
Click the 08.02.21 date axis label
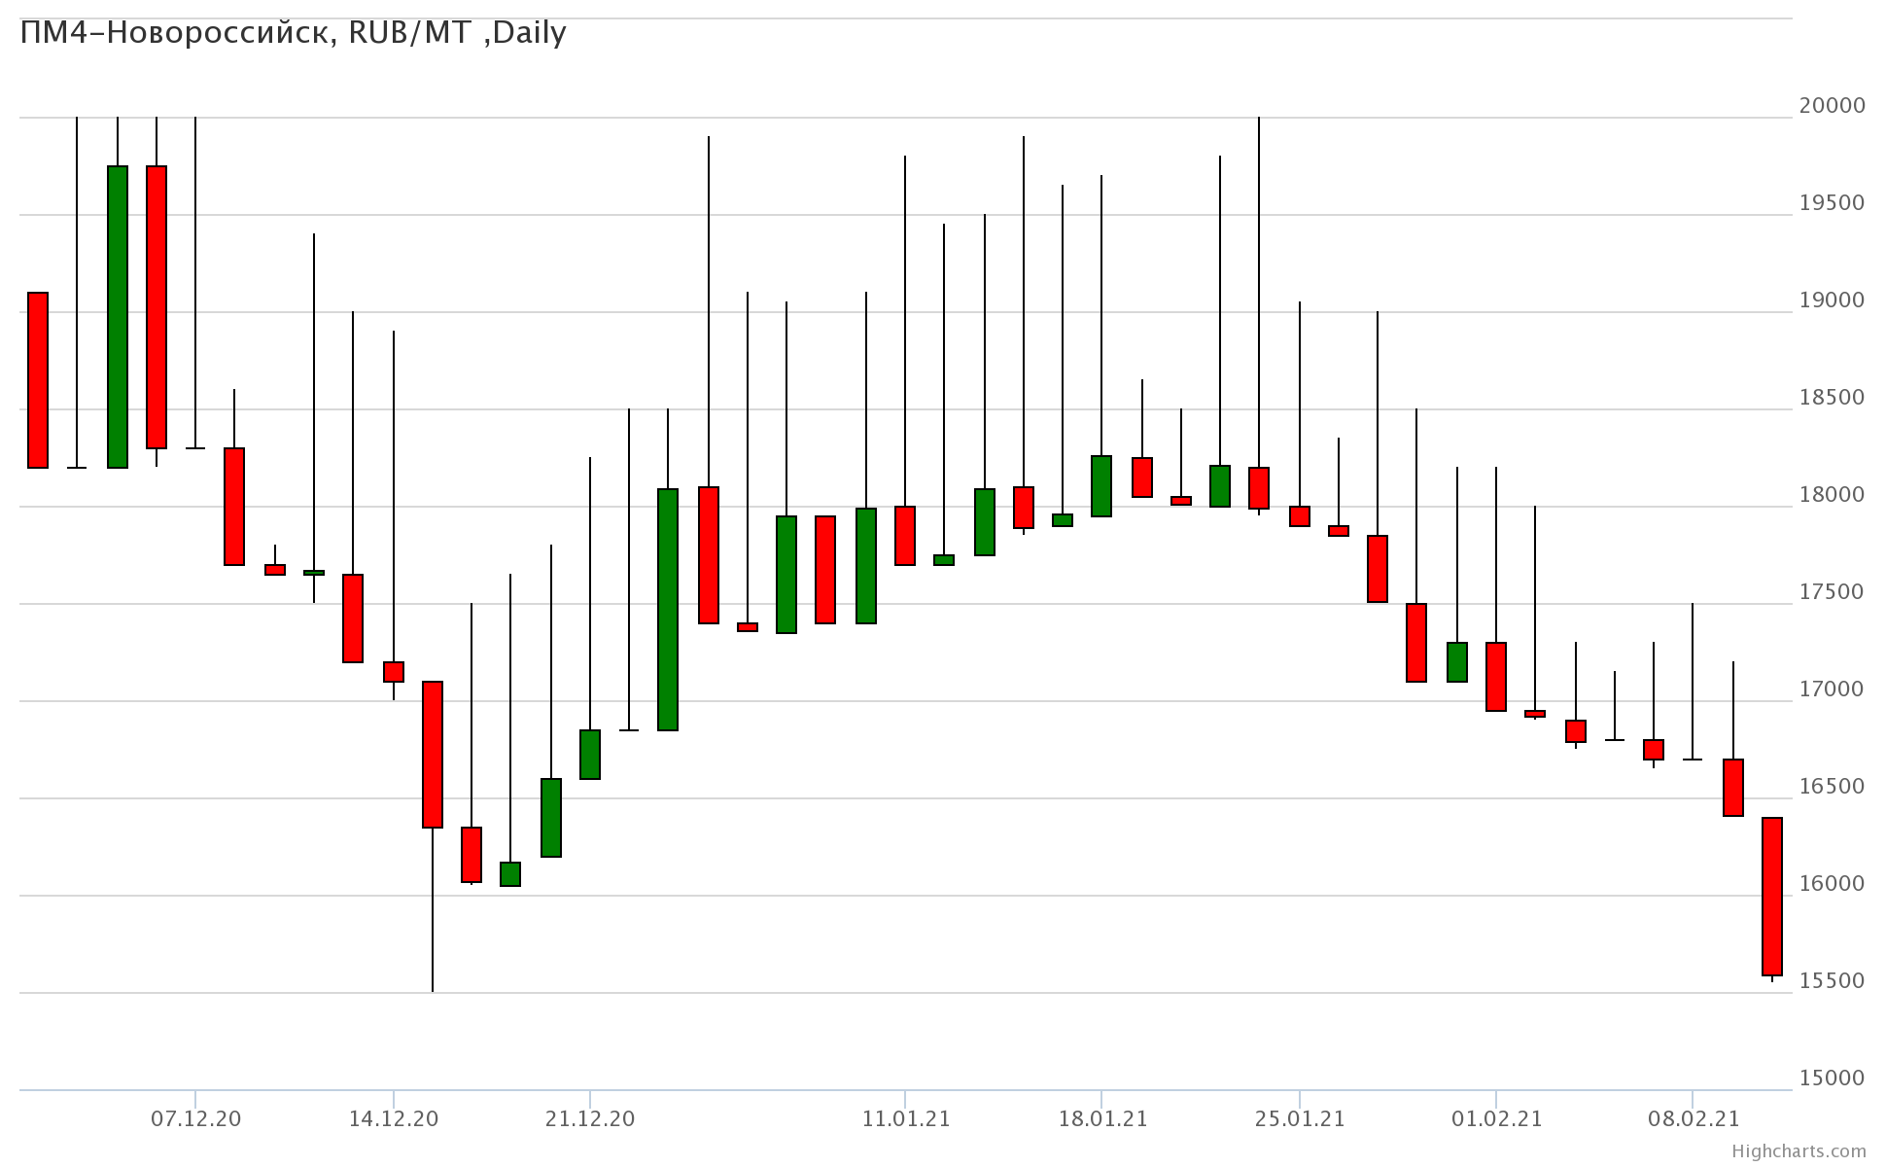1693,1119
